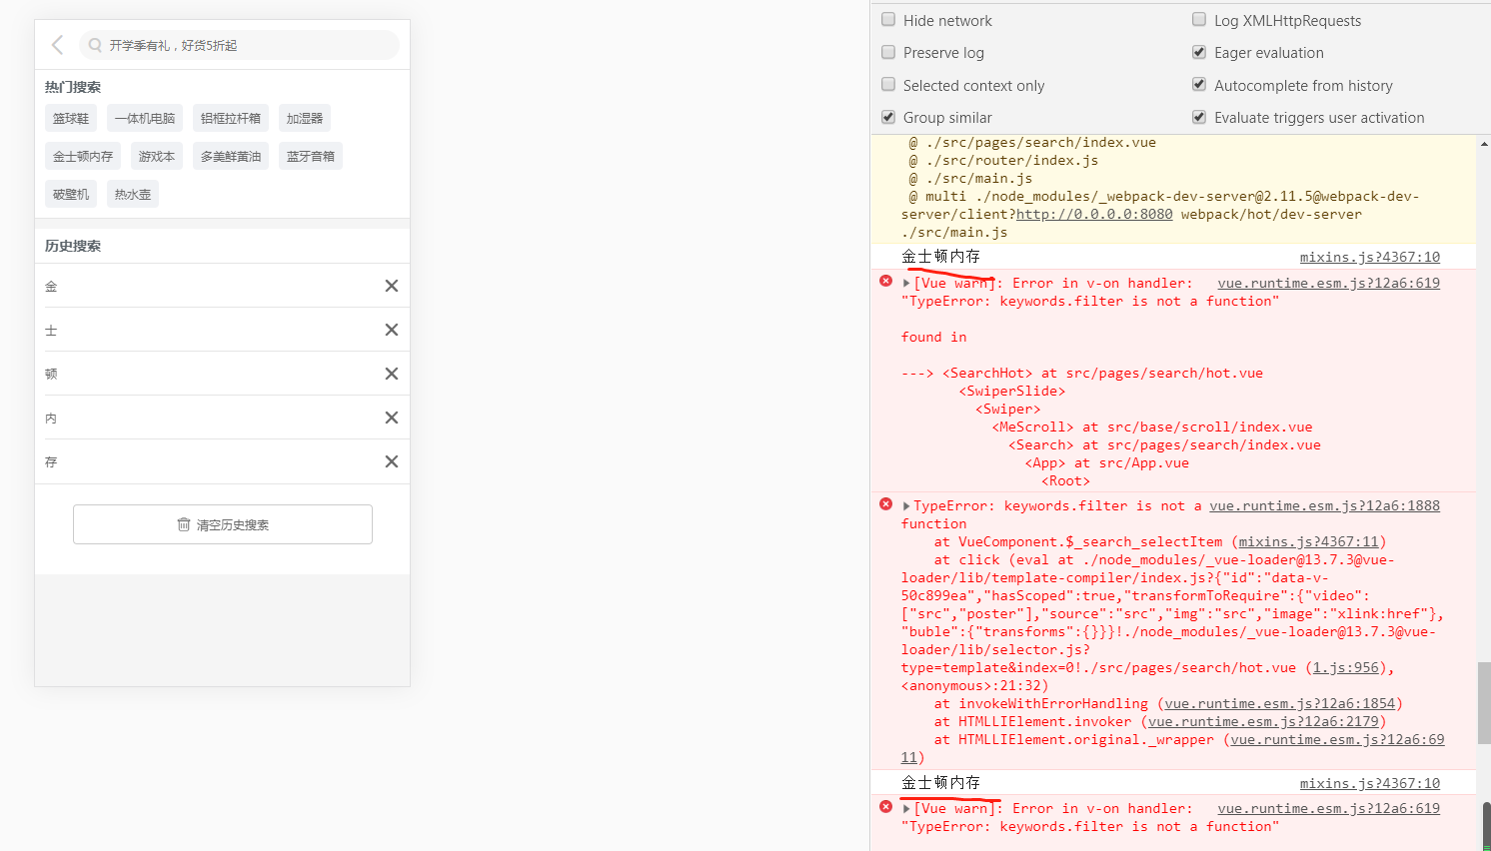Remove history item 存 with its X
The width and height of the screenshot is (1491, 851).
392,461
